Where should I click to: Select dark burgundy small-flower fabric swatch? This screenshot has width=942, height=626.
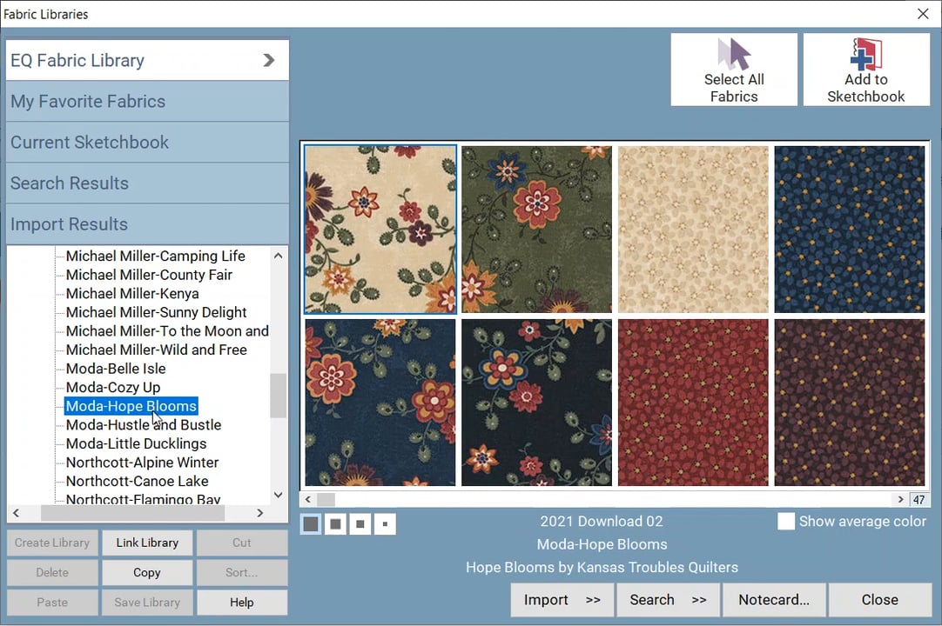850,403
